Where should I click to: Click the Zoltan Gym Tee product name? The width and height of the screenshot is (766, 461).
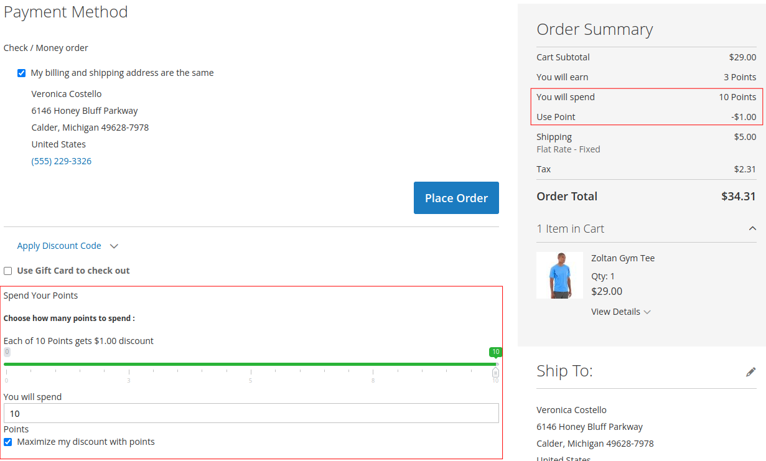tap(623, 258)
